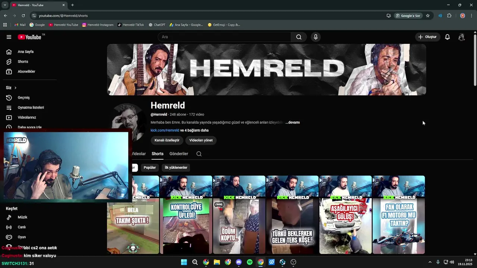Open GetEmoji bookmark
This screenshot has height=268, width=477.
(224, 25)
